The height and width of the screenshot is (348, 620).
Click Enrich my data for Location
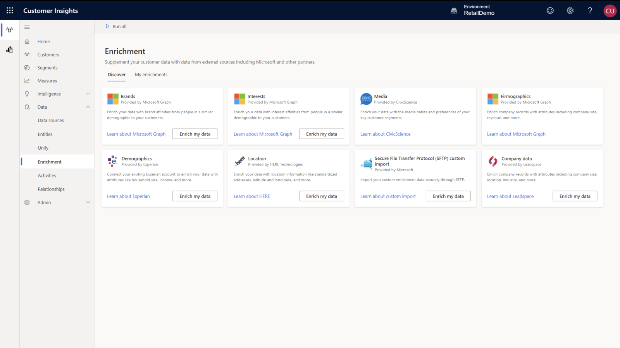pyautogui.click(x=322, y=196)
